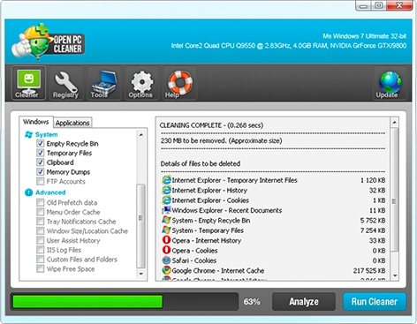
Task: Click the 'CLEANING COMPLETE' status line
Action: click(x=211, y=125)
